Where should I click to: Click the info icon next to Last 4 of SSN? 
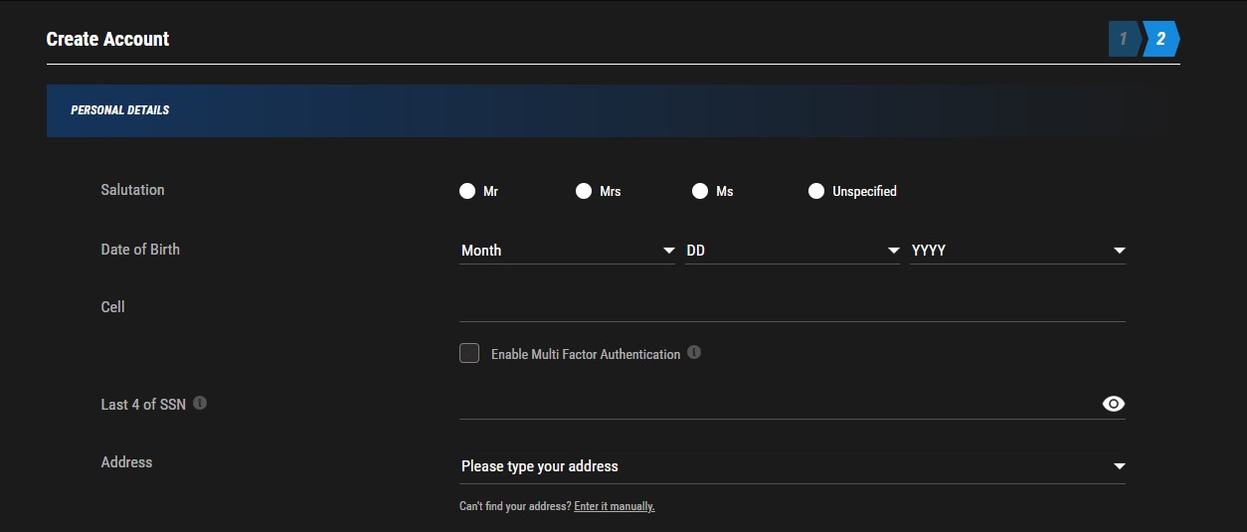click(x=200, y=403)
